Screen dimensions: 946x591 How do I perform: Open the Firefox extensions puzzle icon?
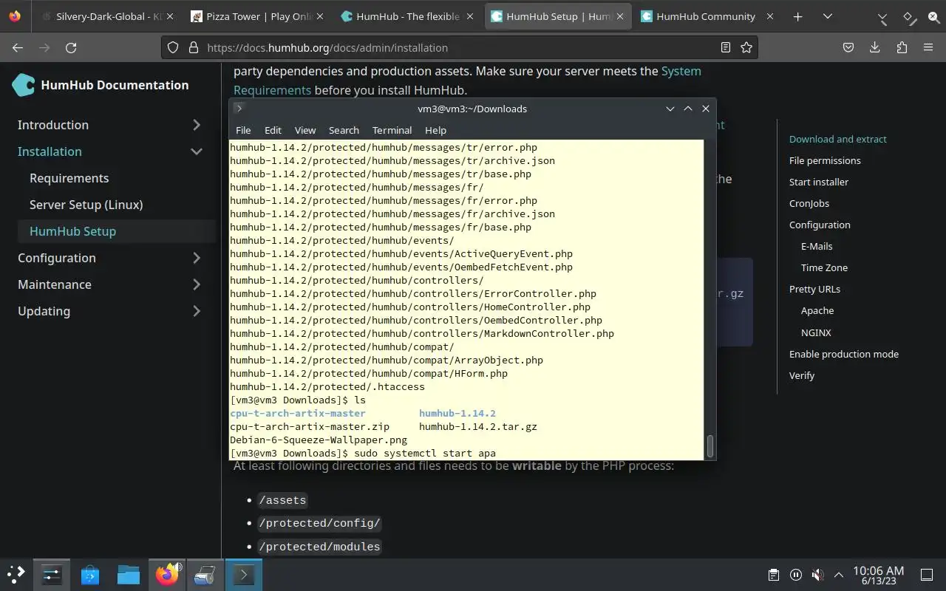coord(902,47)
